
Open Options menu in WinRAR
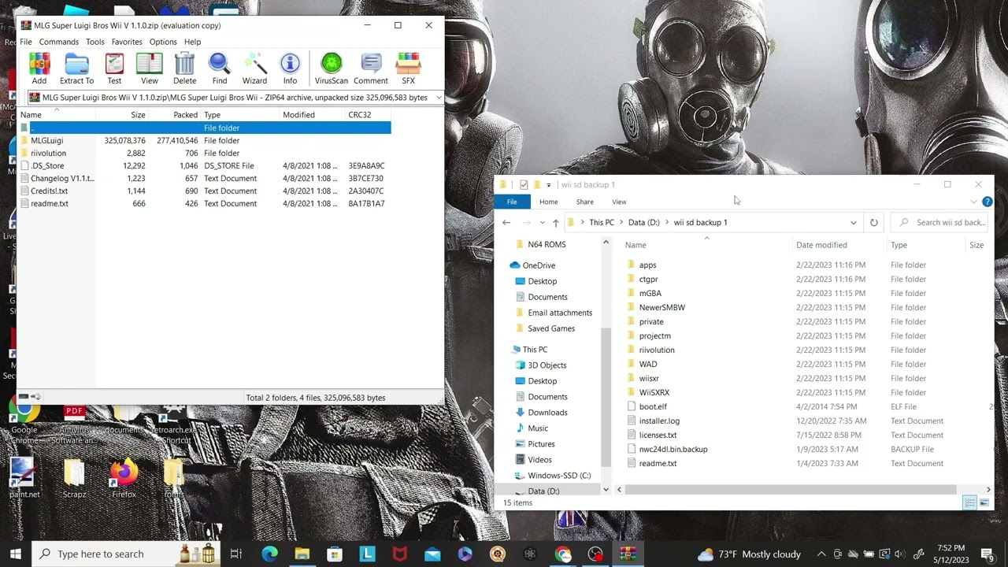(163, 42)
